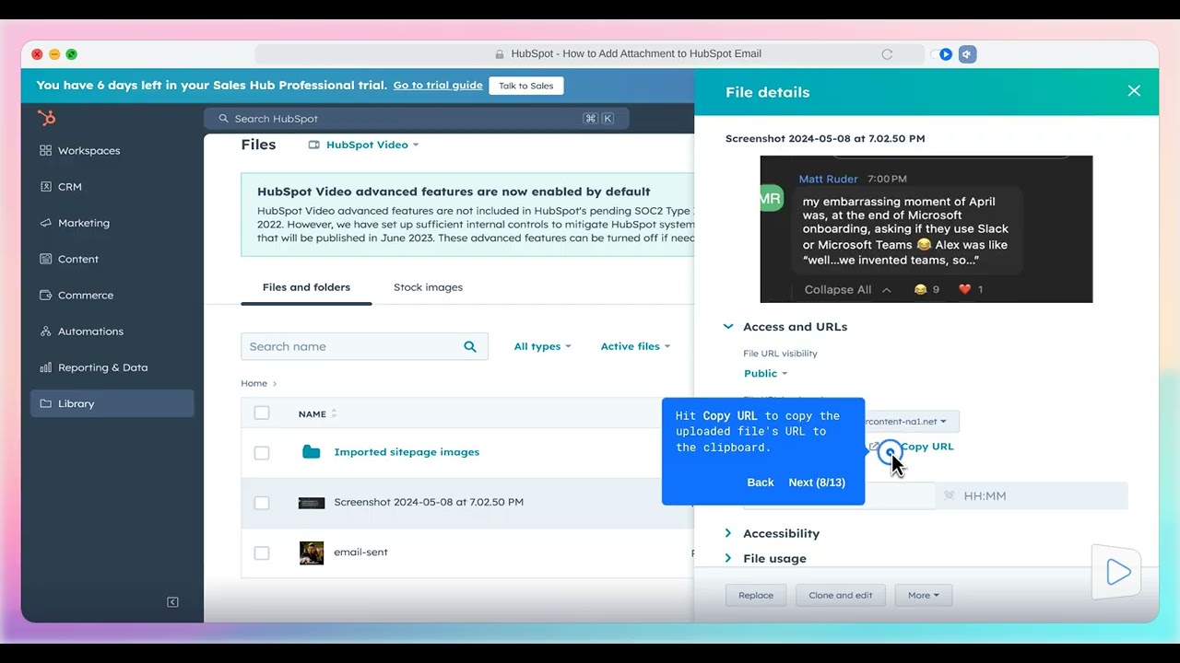This screenshot has width=1180, height=663.
Task: Open the Go to trial guide link
Action: [x=438, y=86]
